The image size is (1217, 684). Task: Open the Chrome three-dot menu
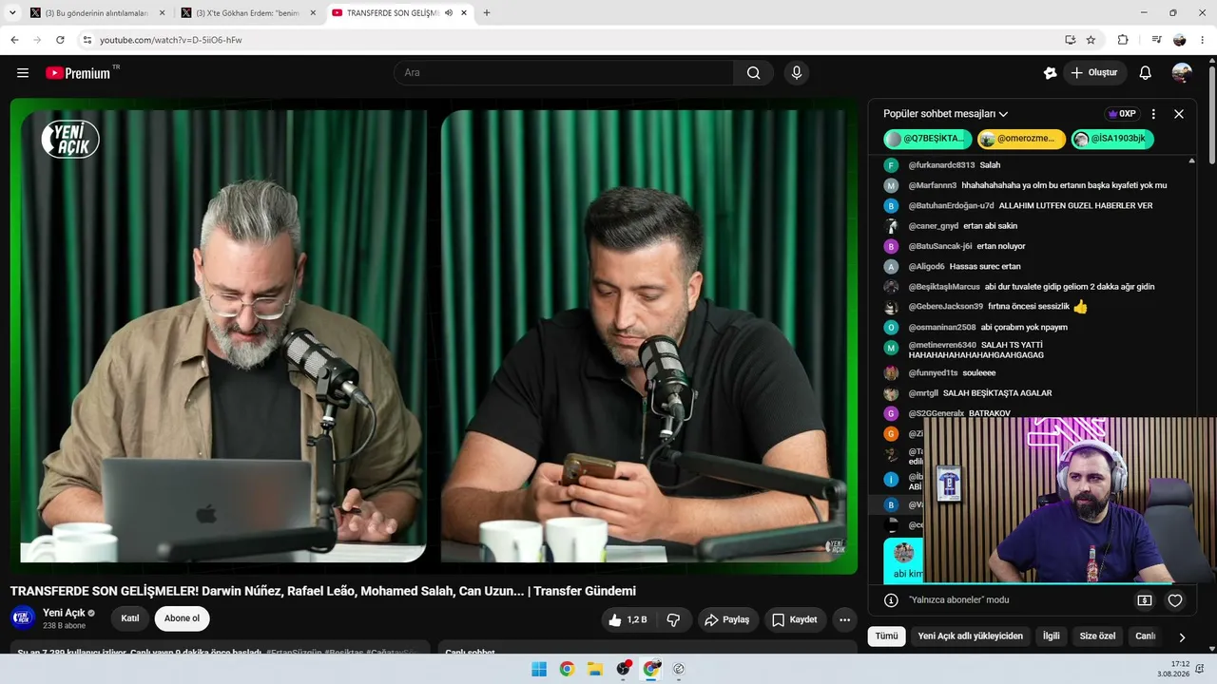1204,40
